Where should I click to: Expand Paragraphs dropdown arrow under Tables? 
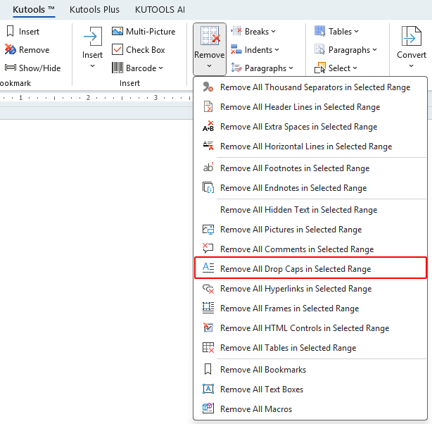pos(374,50)
